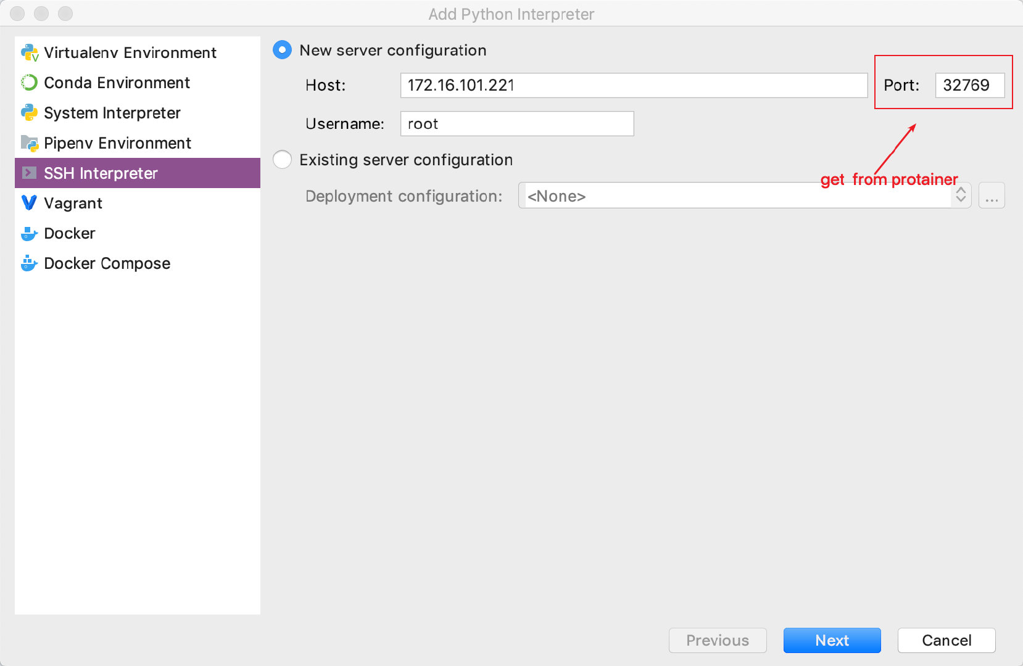Viewport: 1023px width, 666px height.
Task: Click the Next button
Action: click(832, 640)
